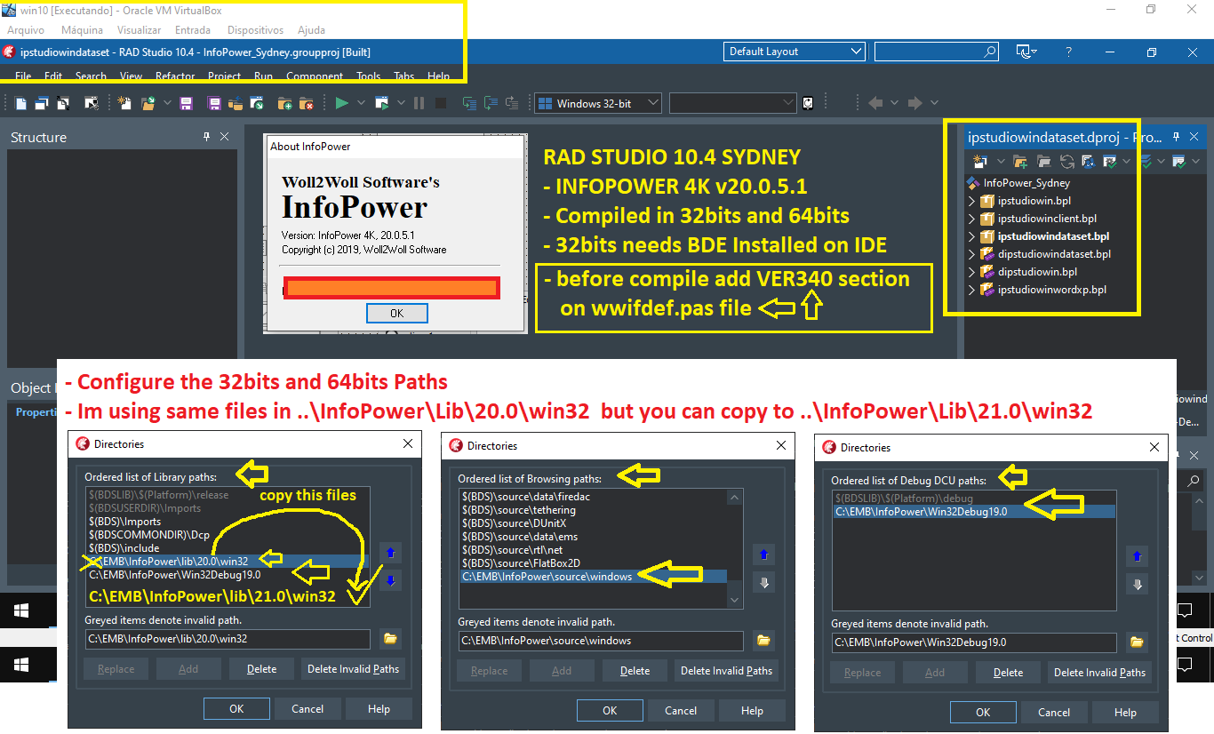This screenshot has width=1214, height=734.
Task: Click the Run Until Return debug icon
Action: tap(512, 103)
